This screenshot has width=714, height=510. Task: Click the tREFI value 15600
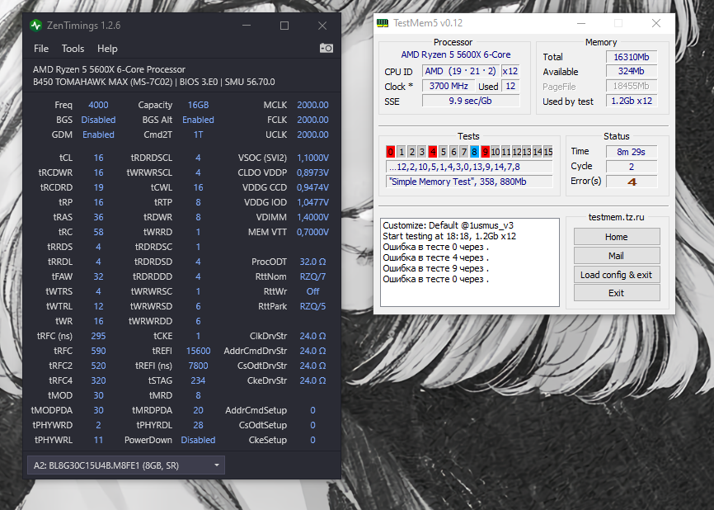pyautogui.click(x=198, y=351)
